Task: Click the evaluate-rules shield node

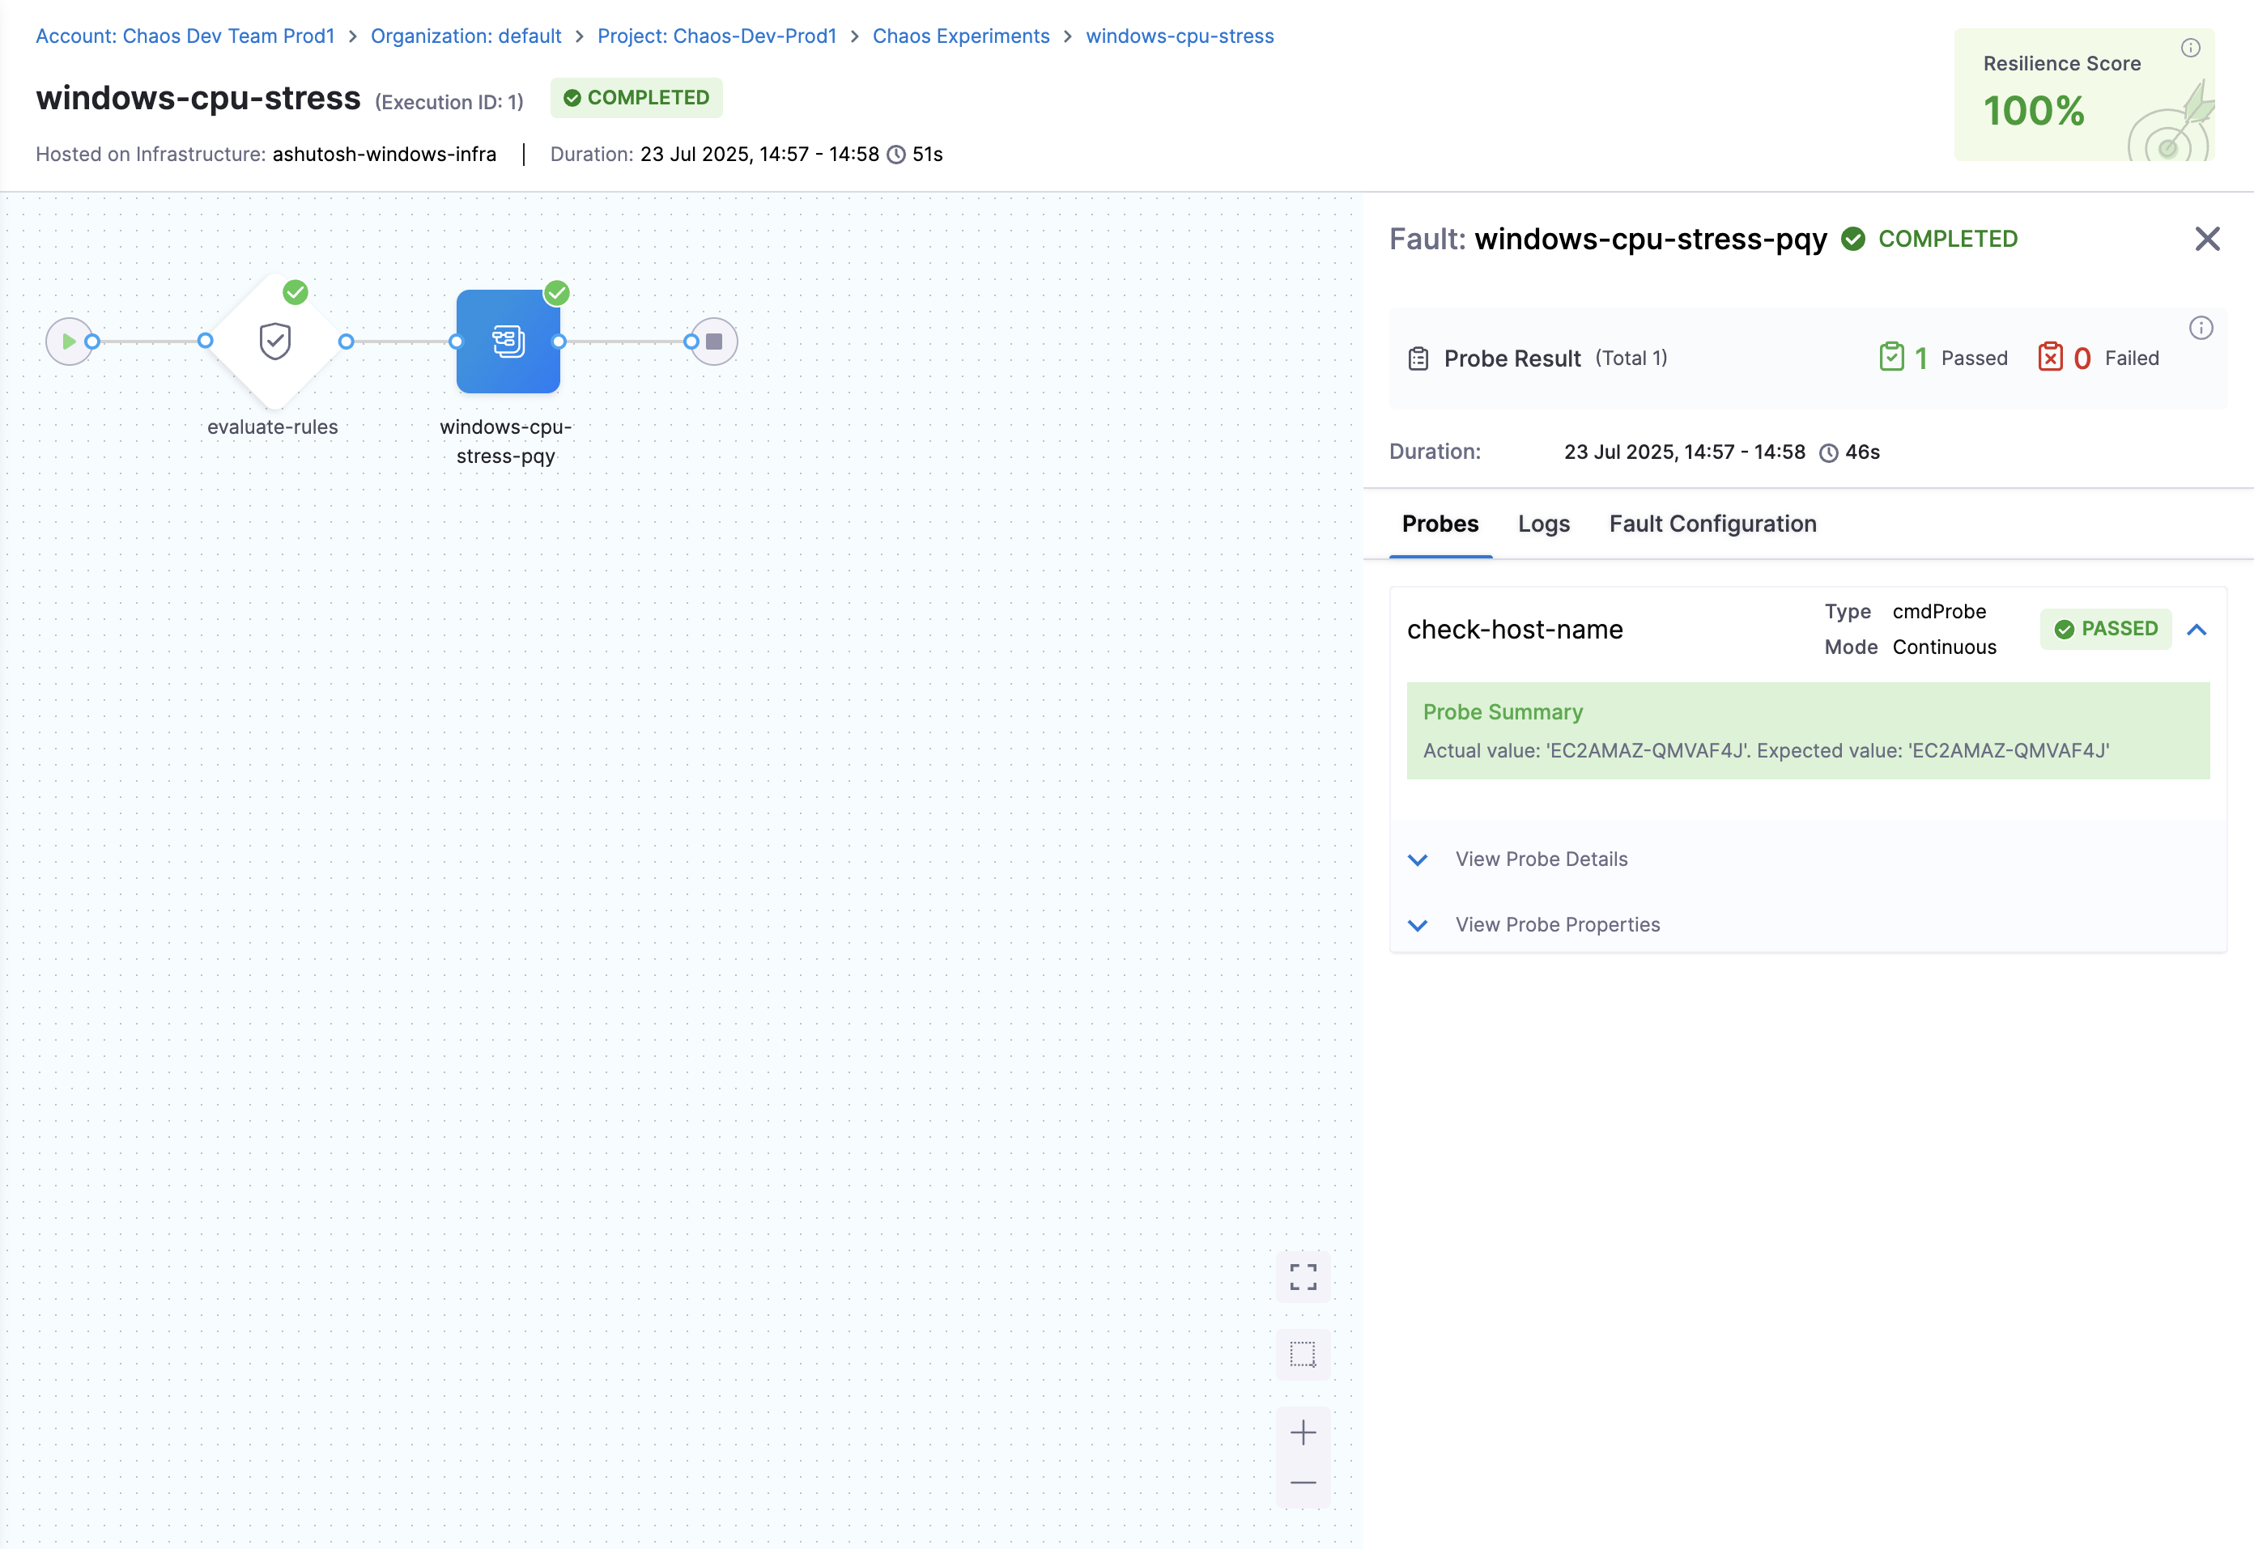Action: coord(274,341)
